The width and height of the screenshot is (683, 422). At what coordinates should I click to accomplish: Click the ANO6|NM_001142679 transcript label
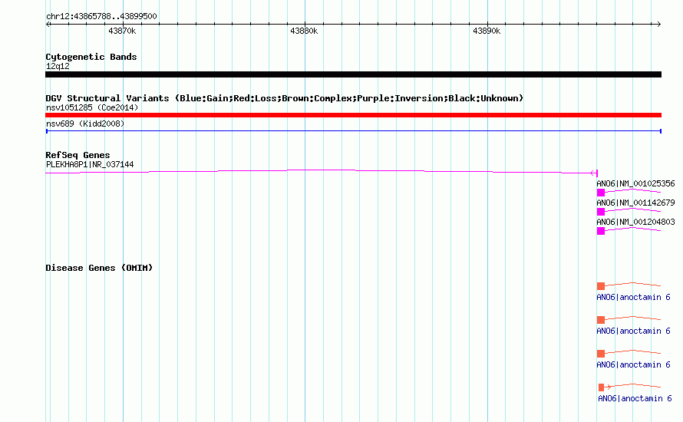pos(635,203)
